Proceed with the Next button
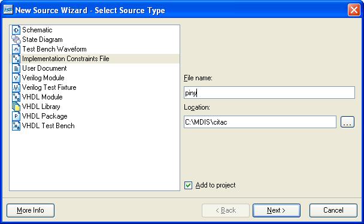This screenshot has height=224, width=364. 276,210
